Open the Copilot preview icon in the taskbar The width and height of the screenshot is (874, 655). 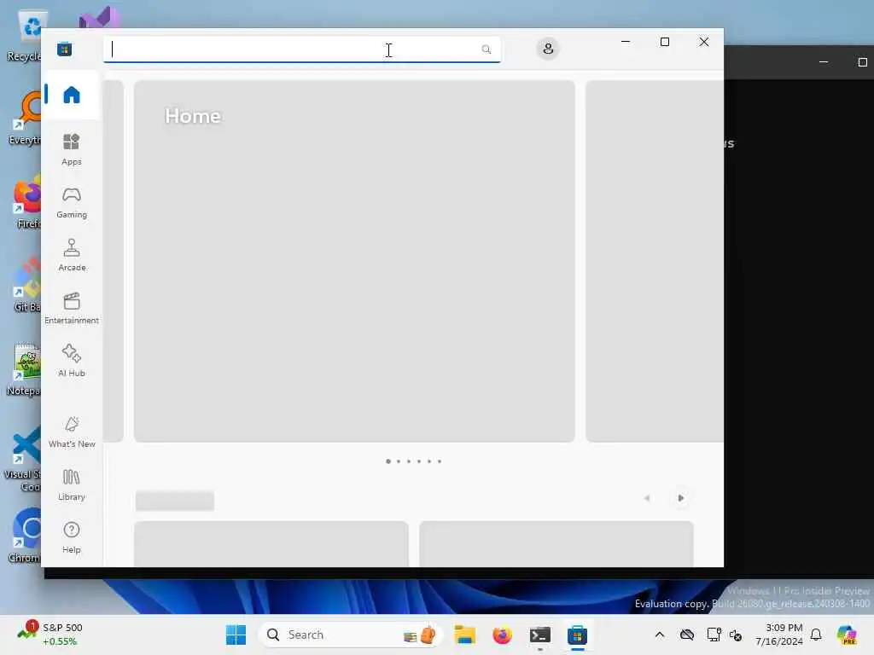847,635
